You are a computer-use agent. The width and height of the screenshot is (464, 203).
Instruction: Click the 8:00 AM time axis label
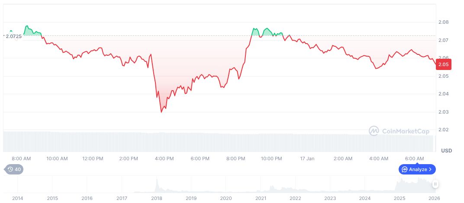pyautogui.click(x=21, y=159)
